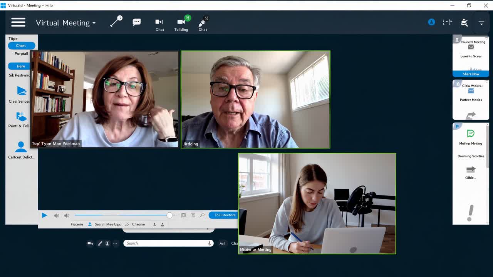Image resolution: width=493 pixels, height=277 pixels.
Task: Click the small person silhouette icon right of Cheane
Action: [162, 225]
